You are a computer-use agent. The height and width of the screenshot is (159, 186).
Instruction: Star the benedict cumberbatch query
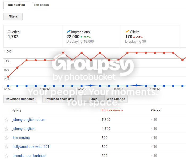[7, 156]
